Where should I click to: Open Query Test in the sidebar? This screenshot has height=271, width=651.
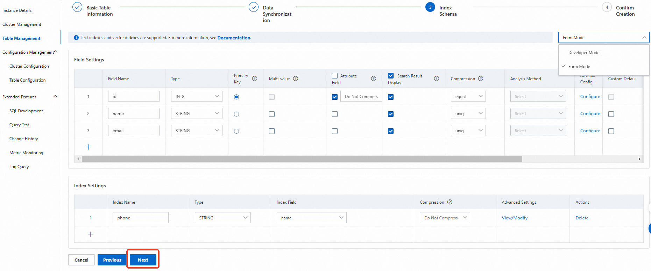[x=19, y=125]
